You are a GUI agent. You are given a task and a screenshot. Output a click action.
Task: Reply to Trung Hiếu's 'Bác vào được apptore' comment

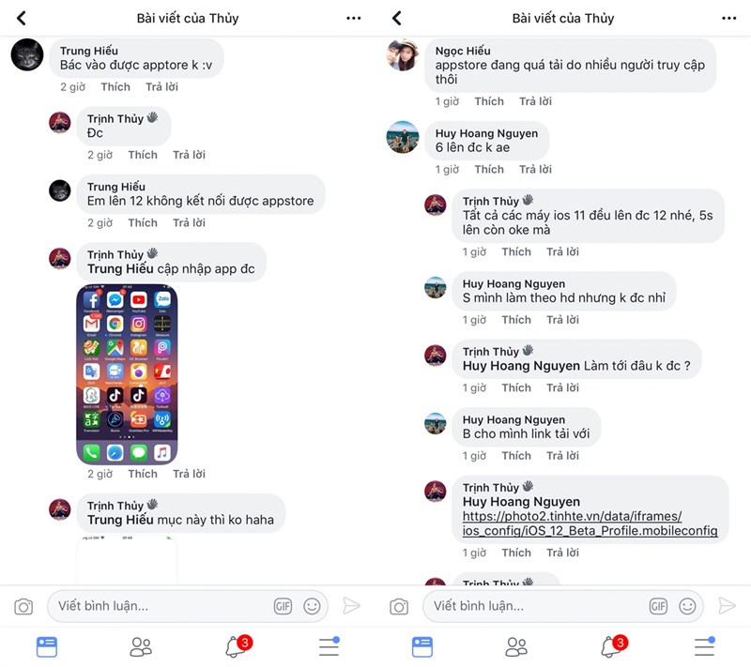tap(161, 87)
